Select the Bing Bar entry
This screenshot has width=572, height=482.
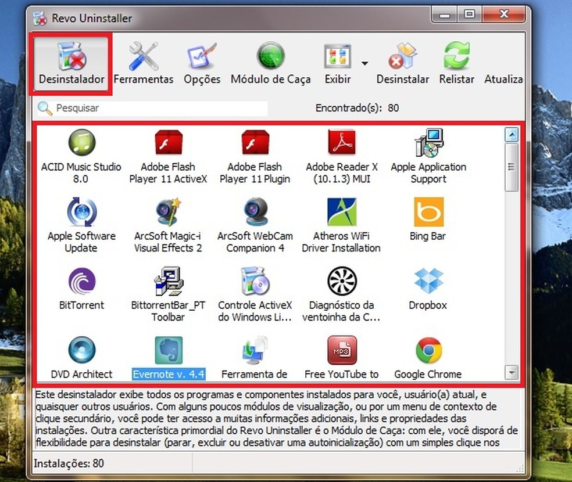(428, 220)
